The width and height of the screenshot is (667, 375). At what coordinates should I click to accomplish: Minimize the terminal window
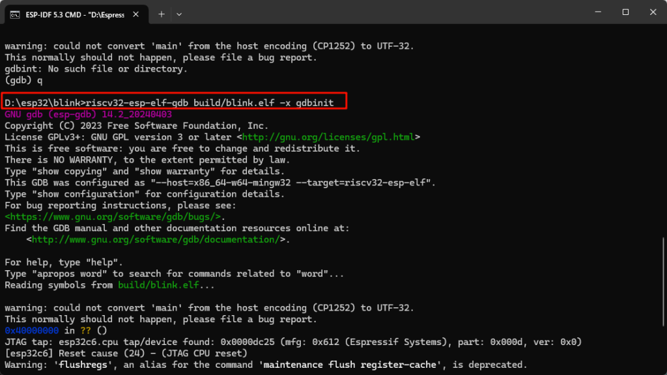coord(597,12)
